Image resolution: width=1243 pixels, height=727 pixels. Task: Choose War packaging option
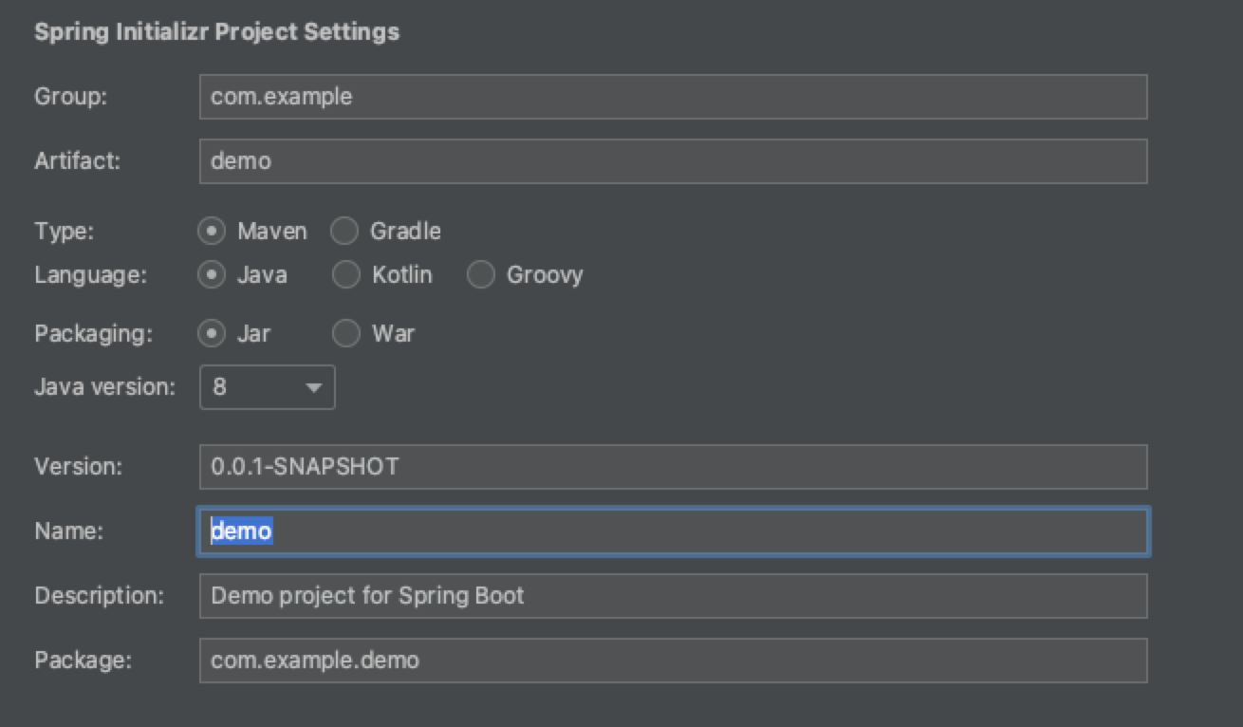(x=347, y=334)
